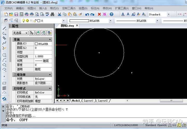Screen dimensions: 187x129
Task: Click the underlined A text tool
Action: (123, 15)
